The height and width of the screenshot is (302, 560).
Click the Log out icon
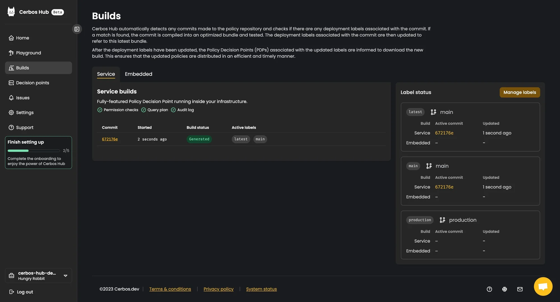11,292
